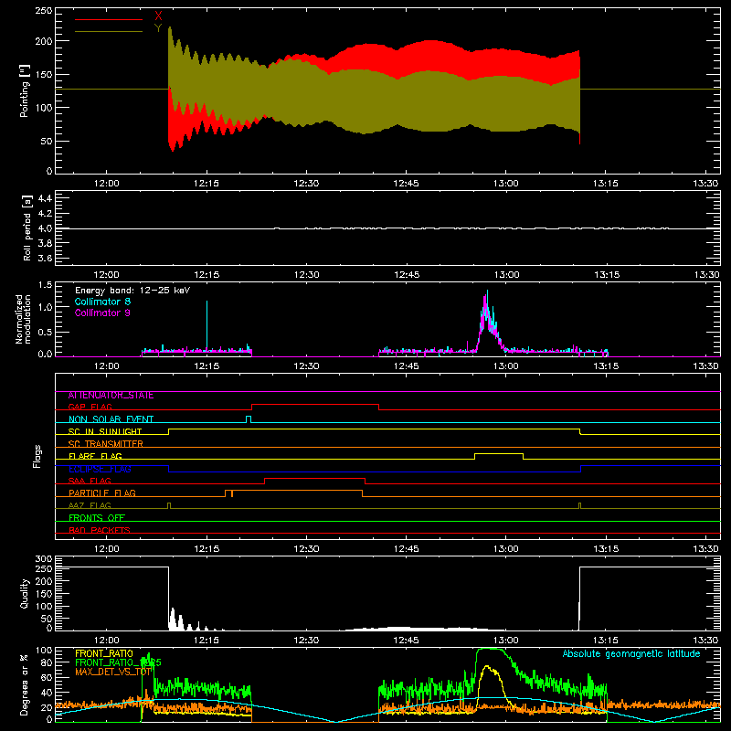
Task: Click the raised SAA_FLAG segment
Action: click(314, 478)
